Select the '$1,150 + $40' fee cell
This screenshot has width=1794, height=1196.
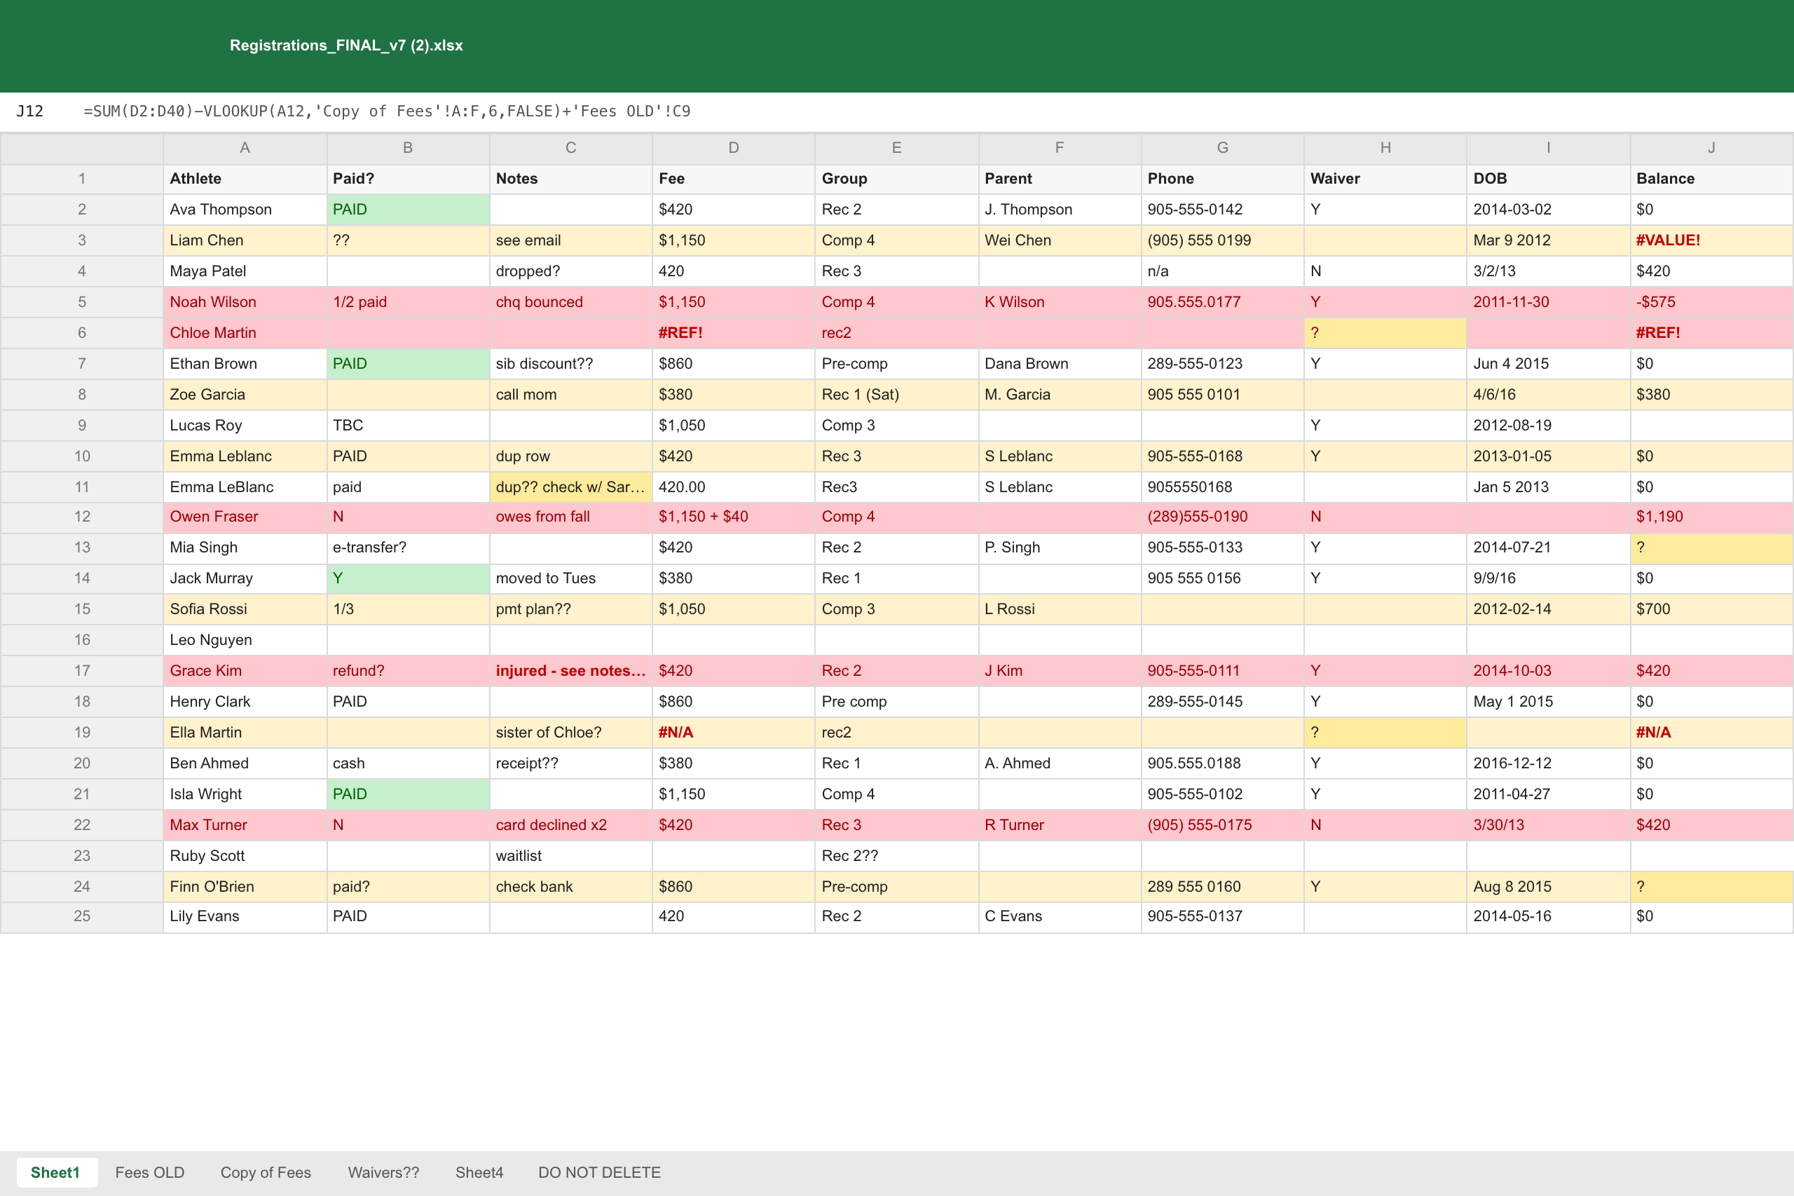coord(734,517)
